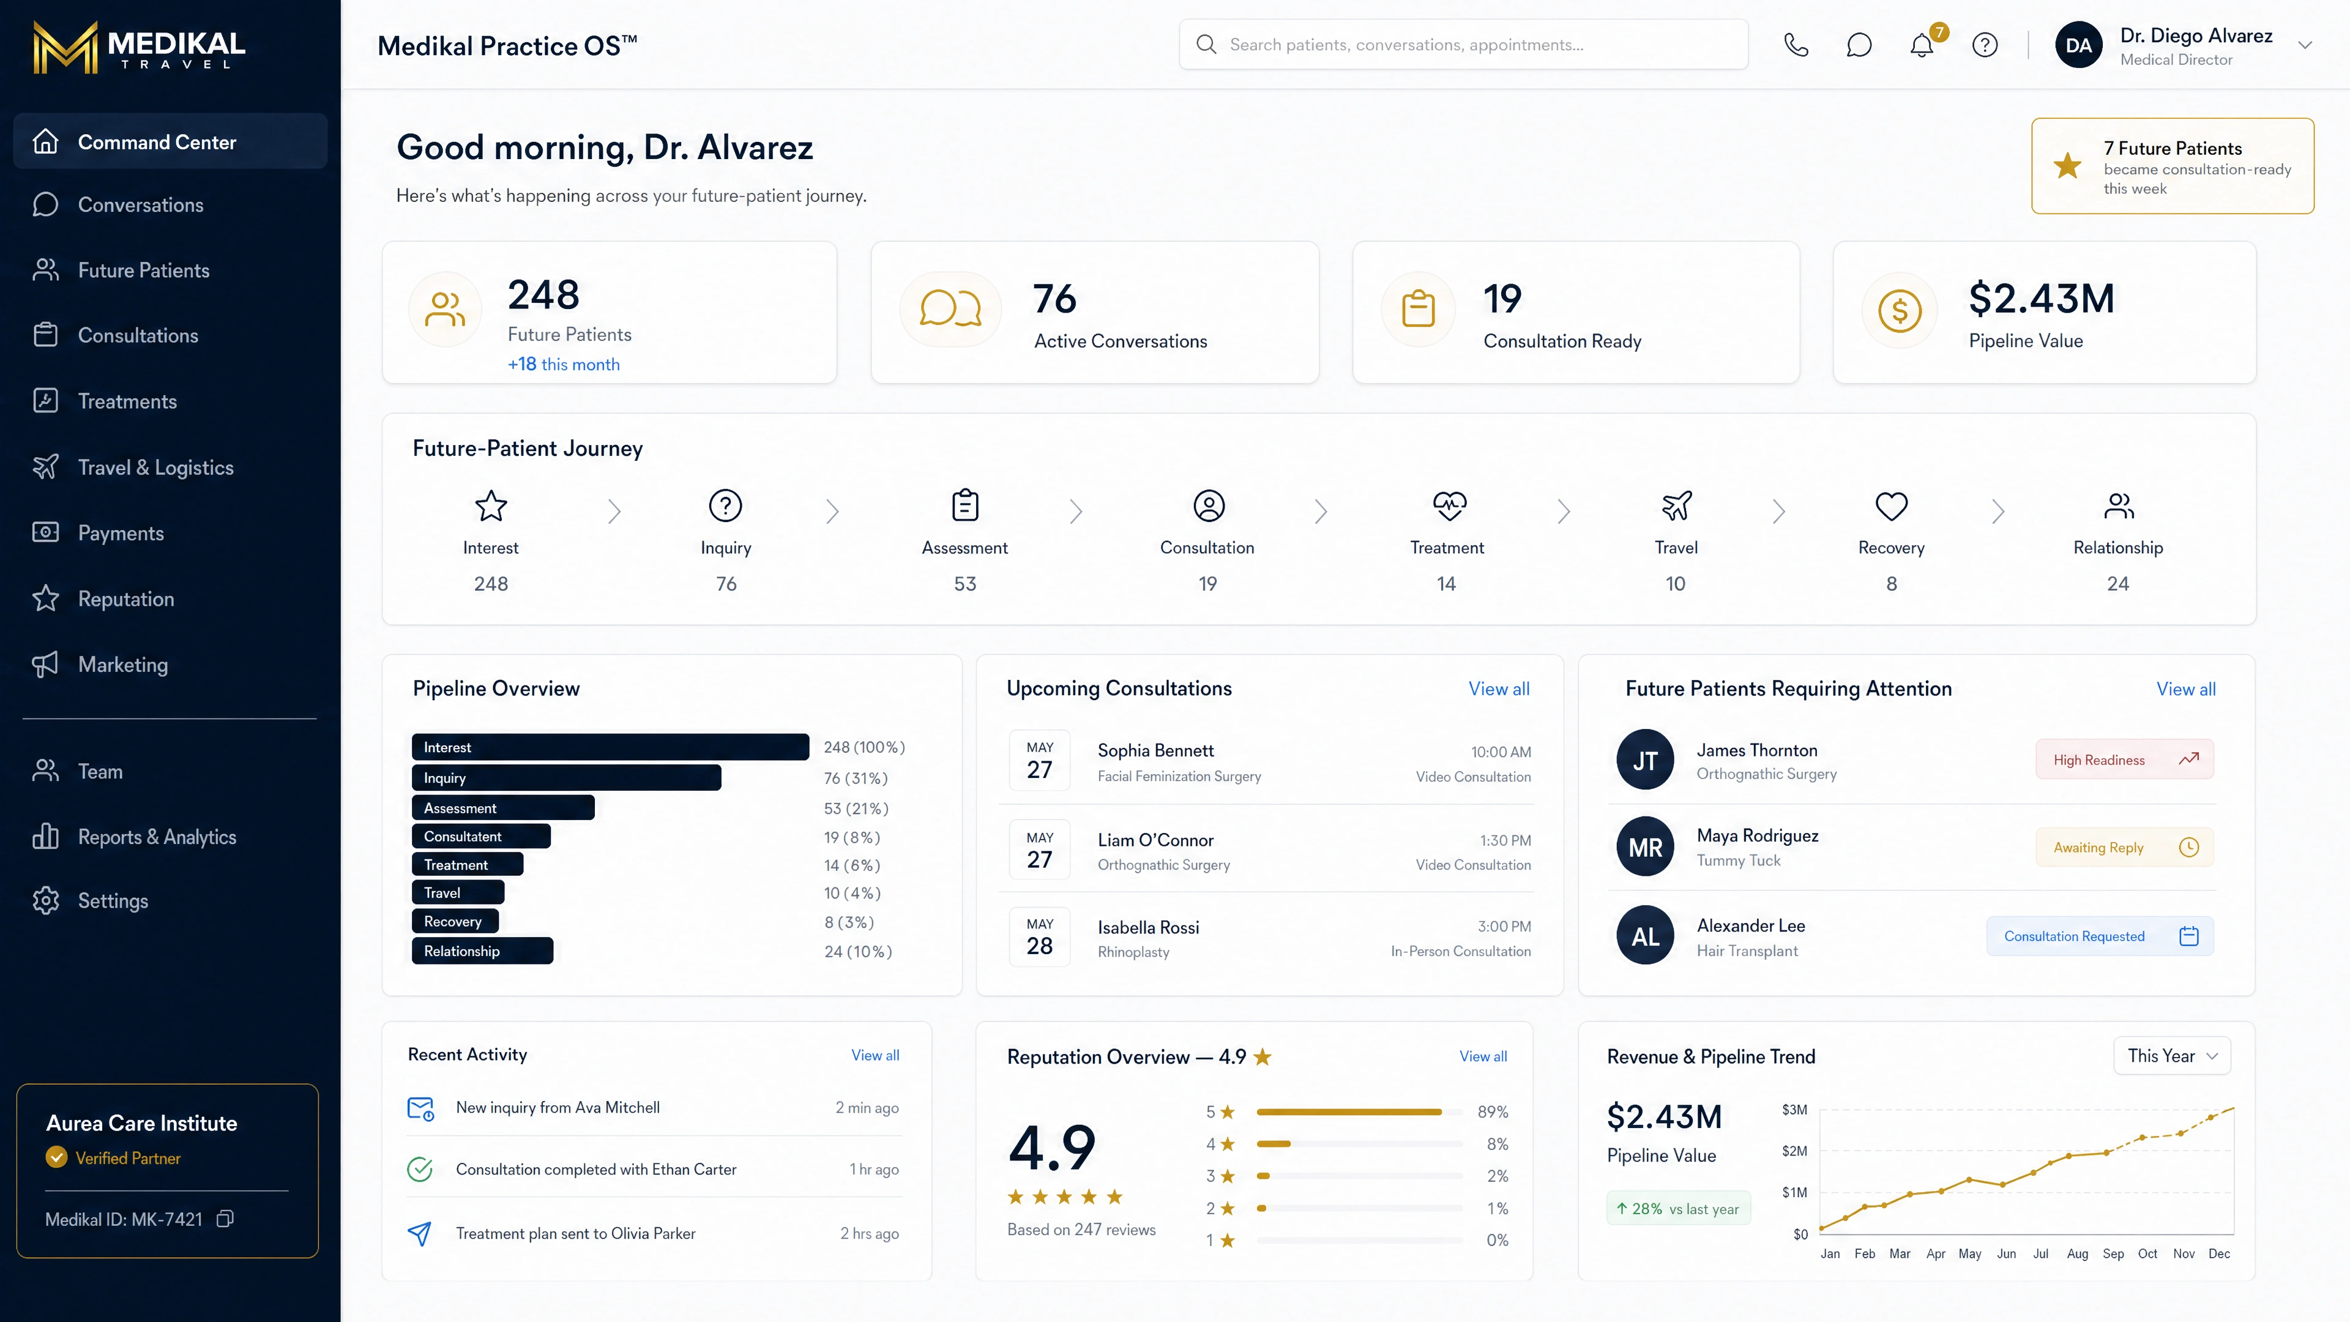Click Consultation Requested badge for Alexander Lee
The height and width of the screenshot is (1322, 2350).
click(2100, 936)
